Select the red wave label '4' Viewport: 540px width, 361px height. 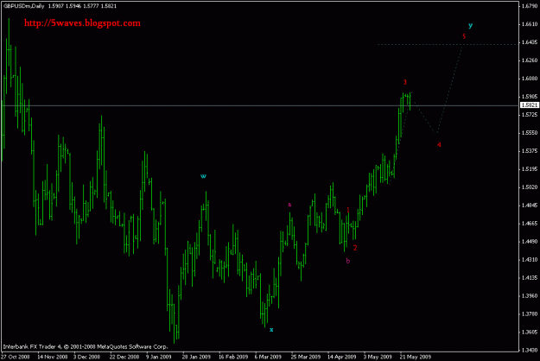[x=439, y=144]
